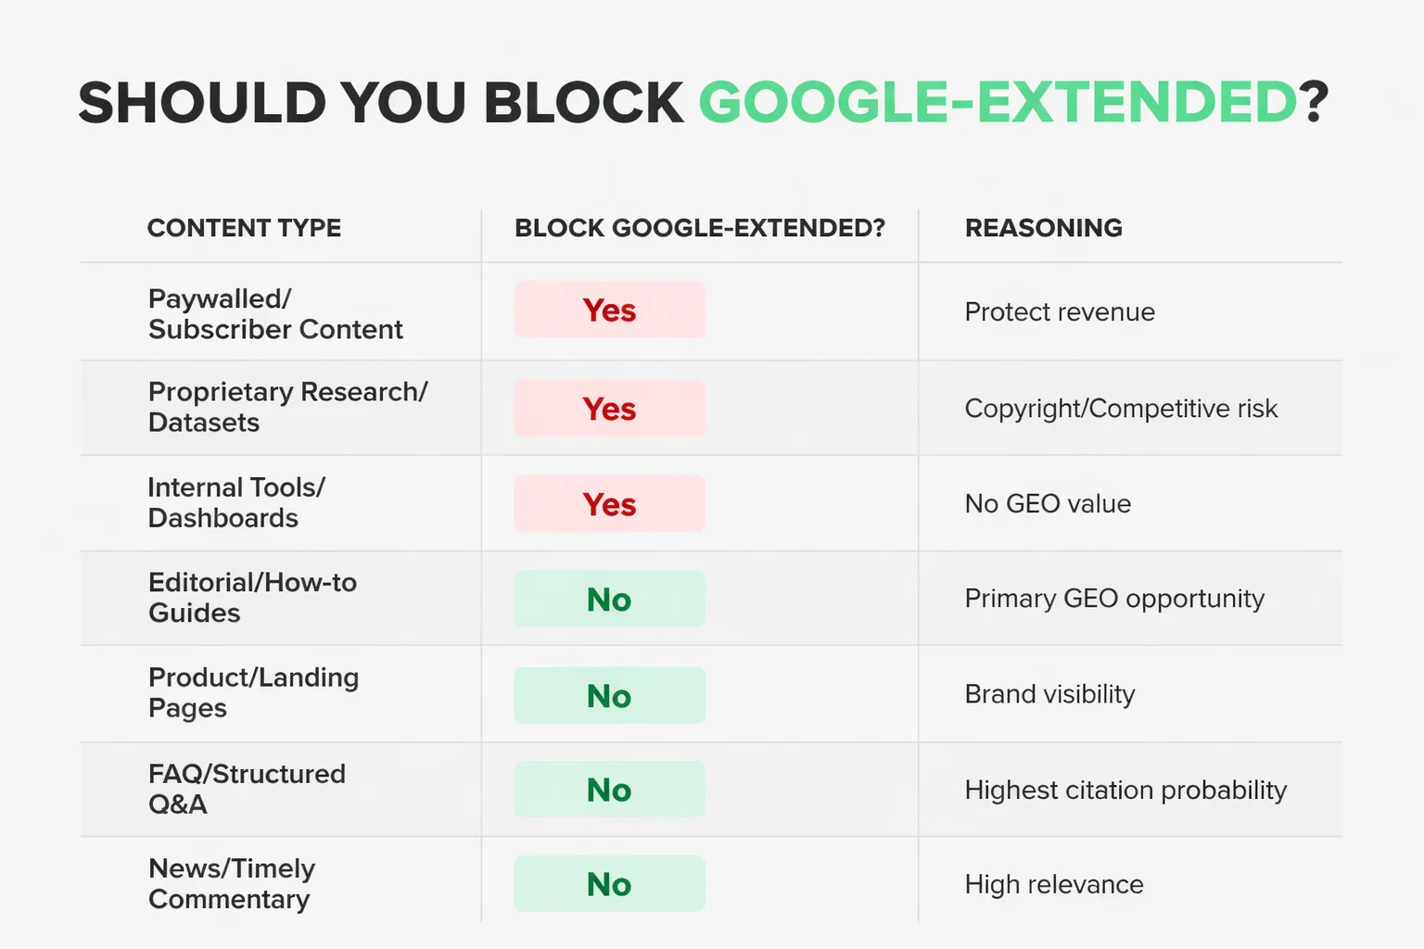The image size is (1424, 949).
Task: Click the Protect revenue reasoning text
Action: (1060, 312)
